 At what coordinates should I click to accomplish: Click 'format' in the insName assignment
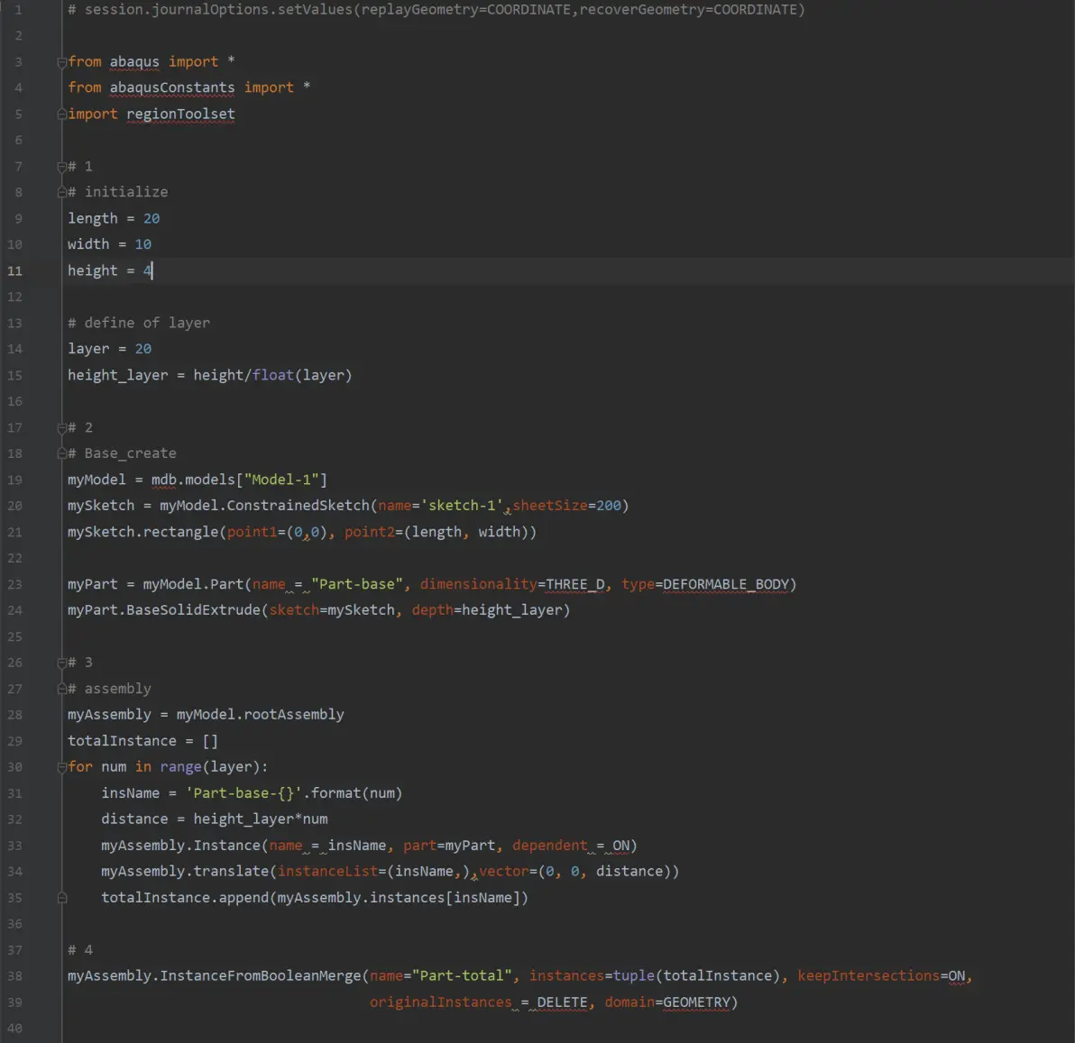click(x=335, y=793)
